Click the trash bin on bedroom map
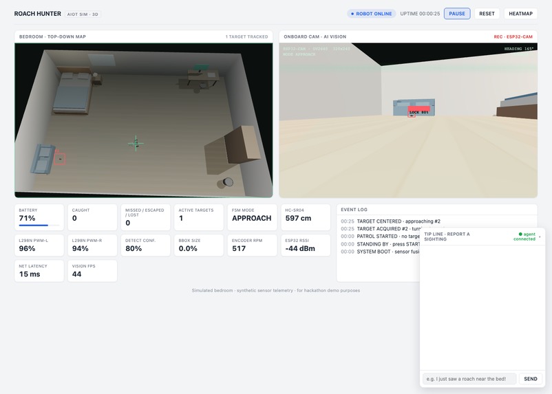The image size is (552, 394). (x=226, y=183)
